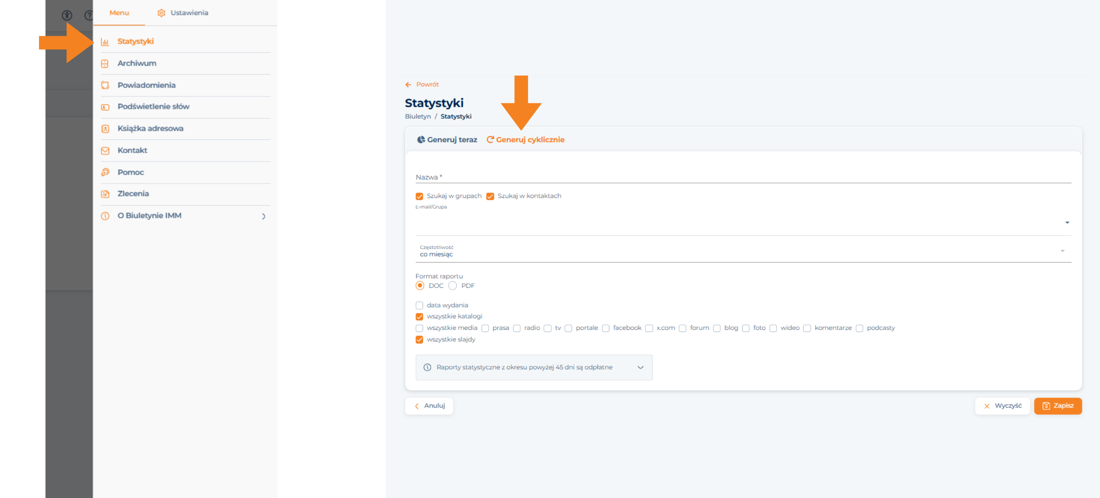Screen dimensions: 1100x498
Task: Click the Powiadomienia icon
Action: pyautogui.click(x=105, y=85)
